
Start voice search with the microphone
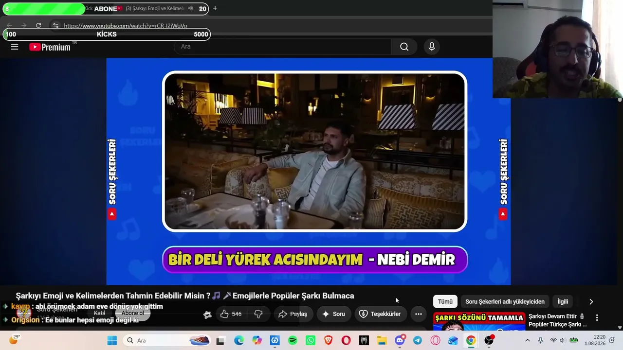tap(432, 47)
